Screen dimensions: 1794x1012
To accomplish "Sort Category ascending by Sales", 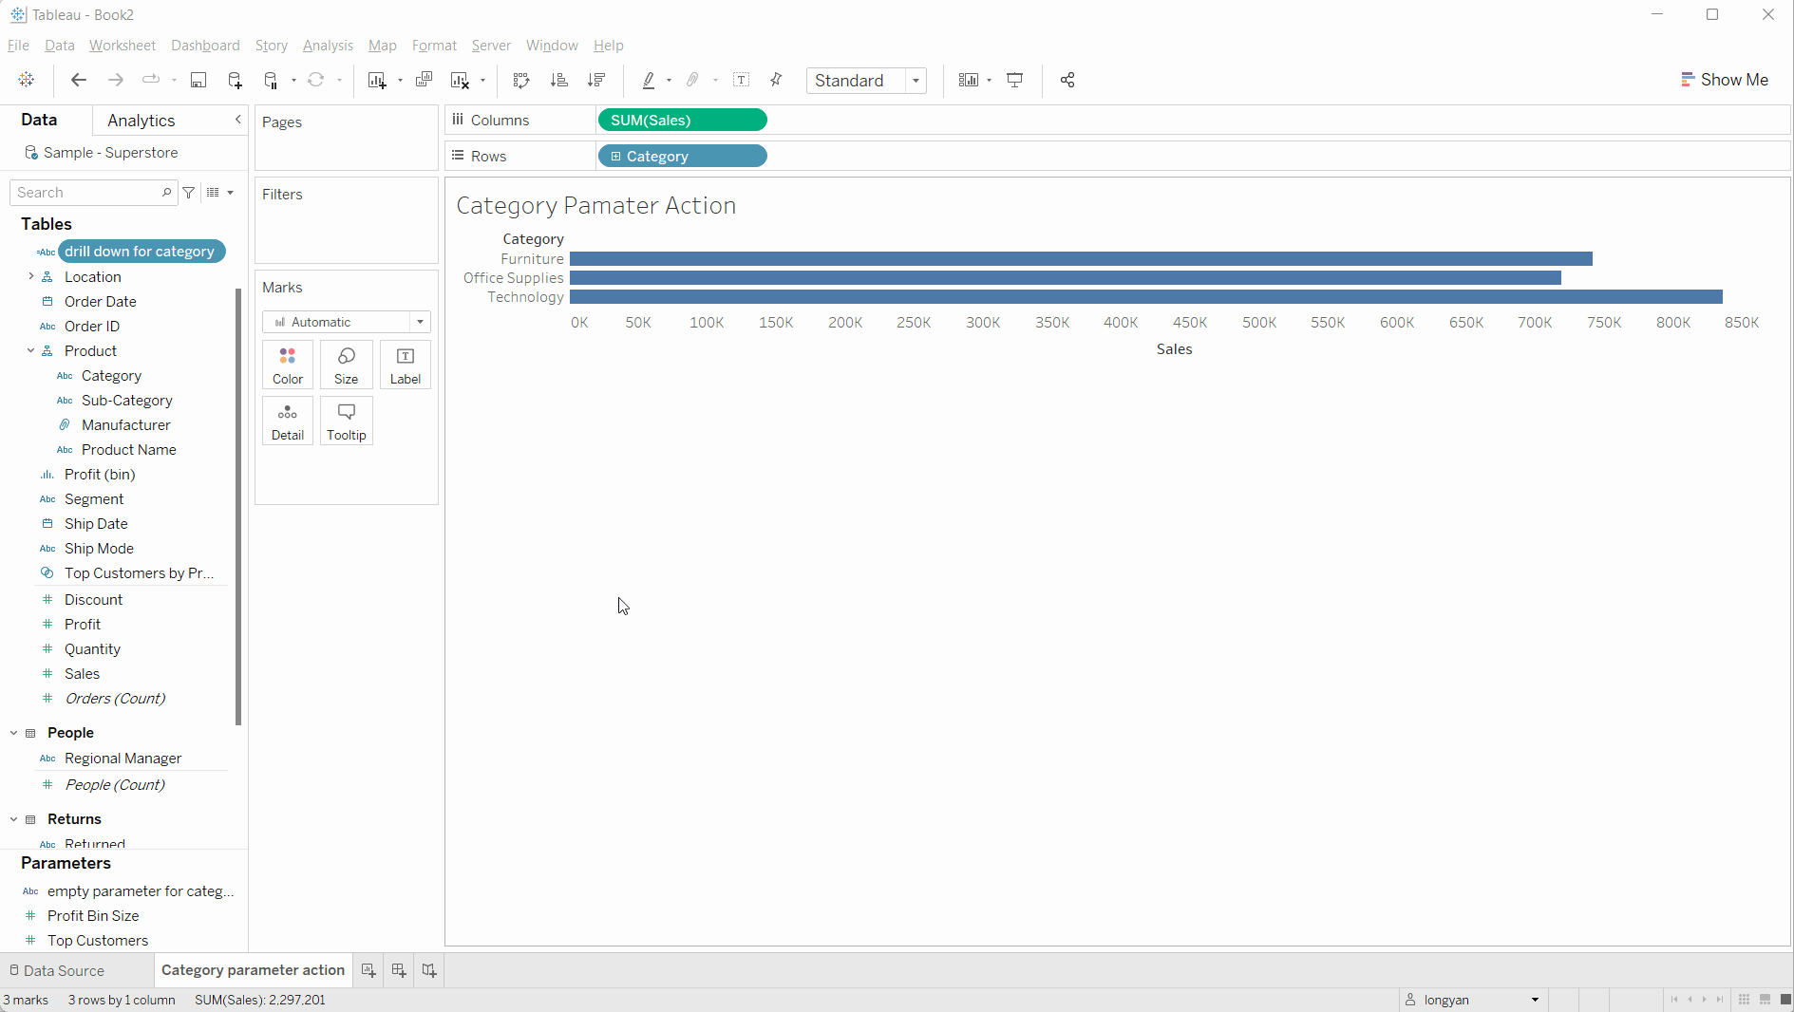I will [x=559, y=80].
